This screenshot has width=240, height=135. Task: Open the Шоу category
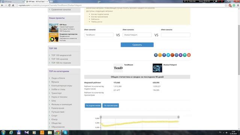[x=53, y=101]
